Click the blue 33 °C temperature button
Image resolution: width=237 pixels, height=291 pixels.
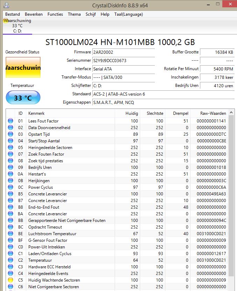pos(23,98)
